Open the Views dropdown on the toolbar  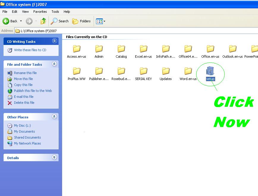pos(104,21)
